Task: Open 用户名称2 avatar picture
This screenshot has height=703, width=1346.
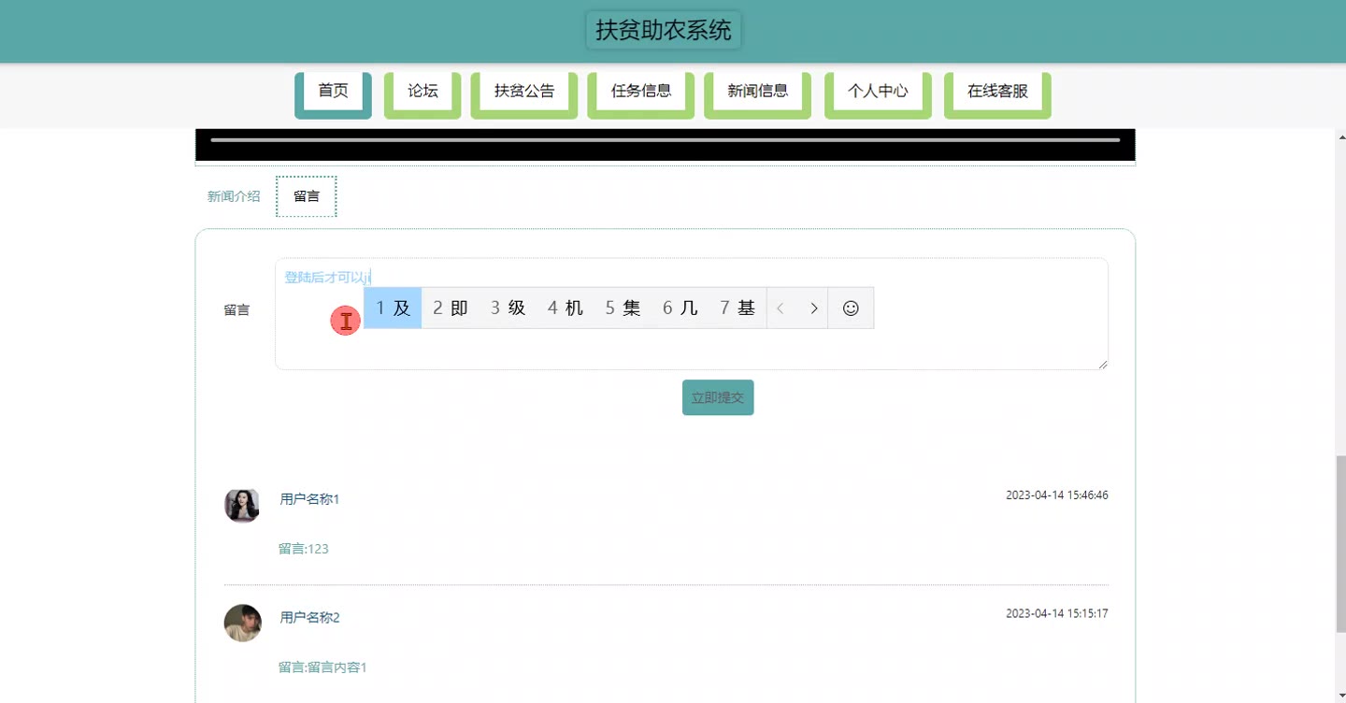Action: coord(243,623)
